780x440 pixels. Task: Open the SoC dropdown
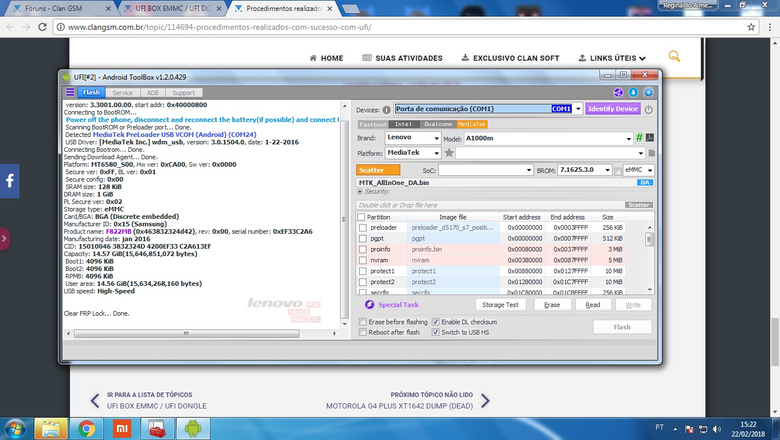[x=529, y=170]
